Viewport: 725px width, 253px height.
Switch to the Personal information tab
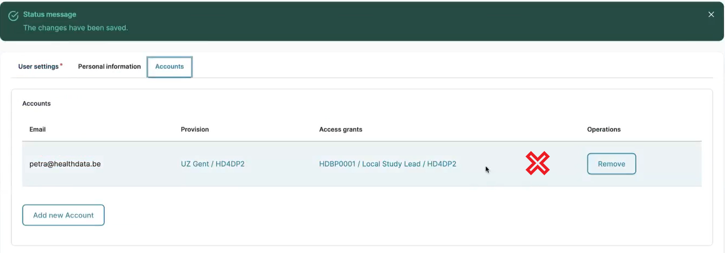[109, 66]
